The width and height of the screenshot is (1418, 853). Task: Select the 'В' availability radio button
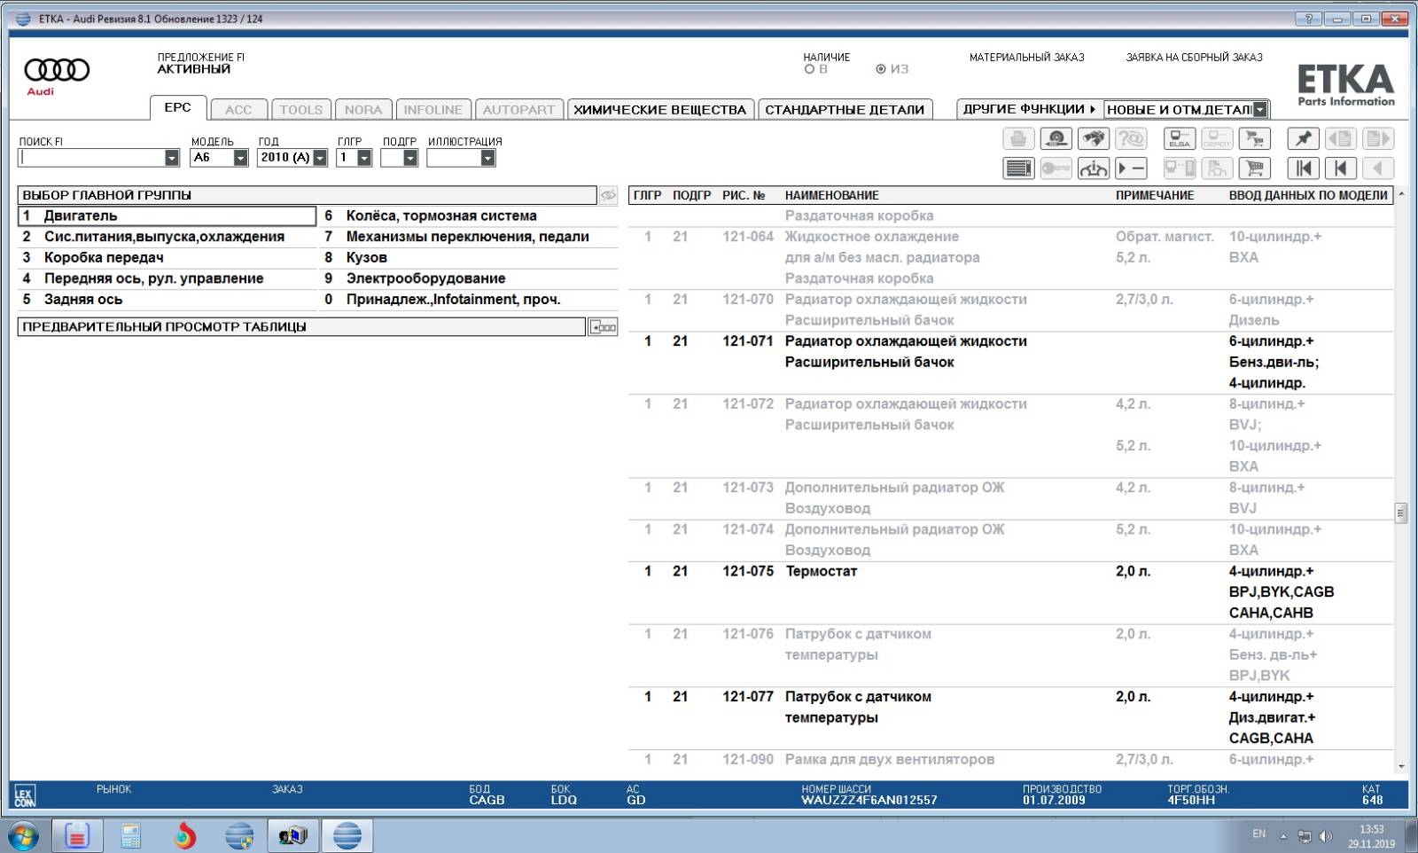coord(809,69)
